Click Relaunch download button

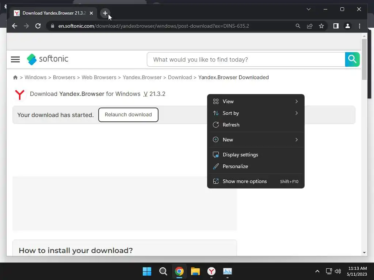128,115
